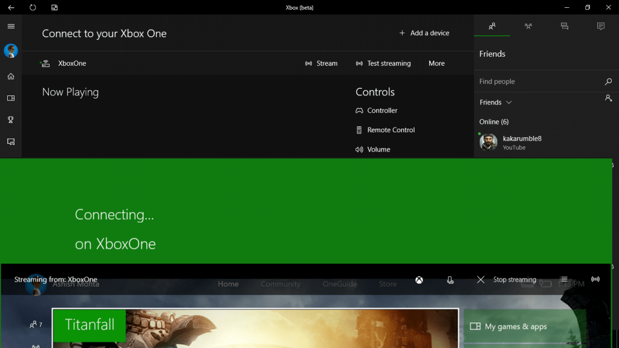Open Achievements trophy icon in sidebar

coord(11,120)
